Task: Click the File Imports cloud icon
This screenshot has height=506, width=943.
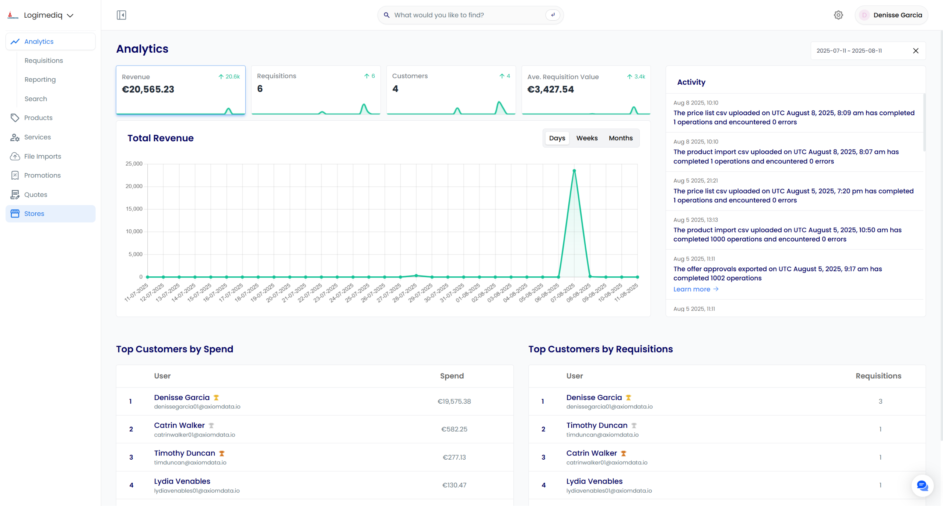Action: coord(15,156)
